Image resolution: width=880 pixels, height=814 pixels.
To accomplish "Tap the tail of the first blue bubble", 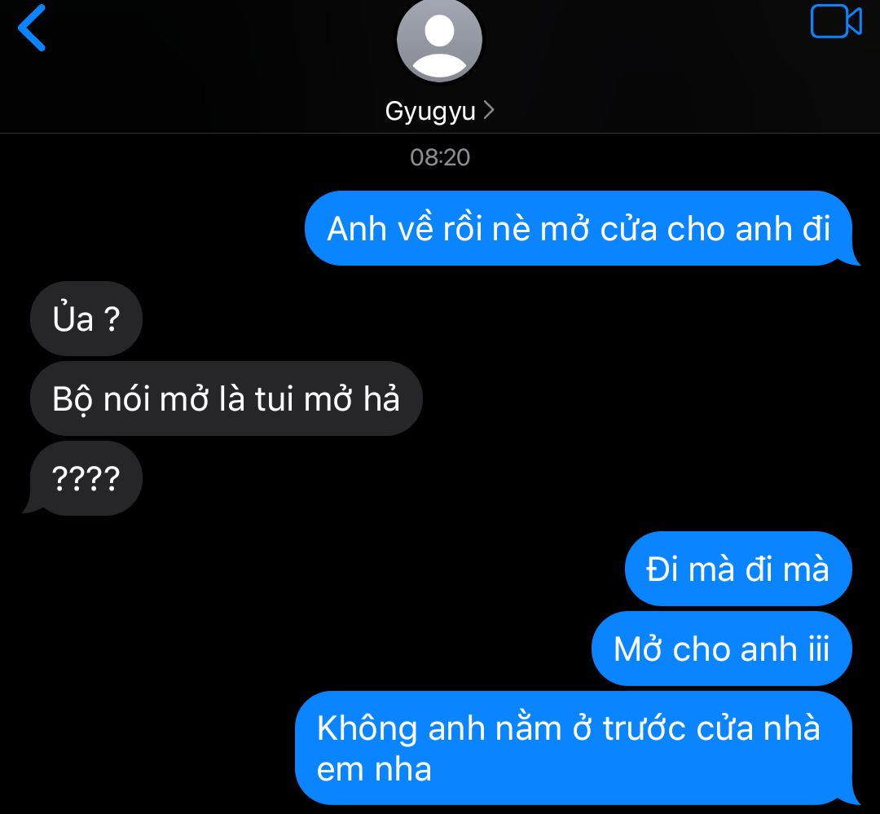I will click(850, 258).
